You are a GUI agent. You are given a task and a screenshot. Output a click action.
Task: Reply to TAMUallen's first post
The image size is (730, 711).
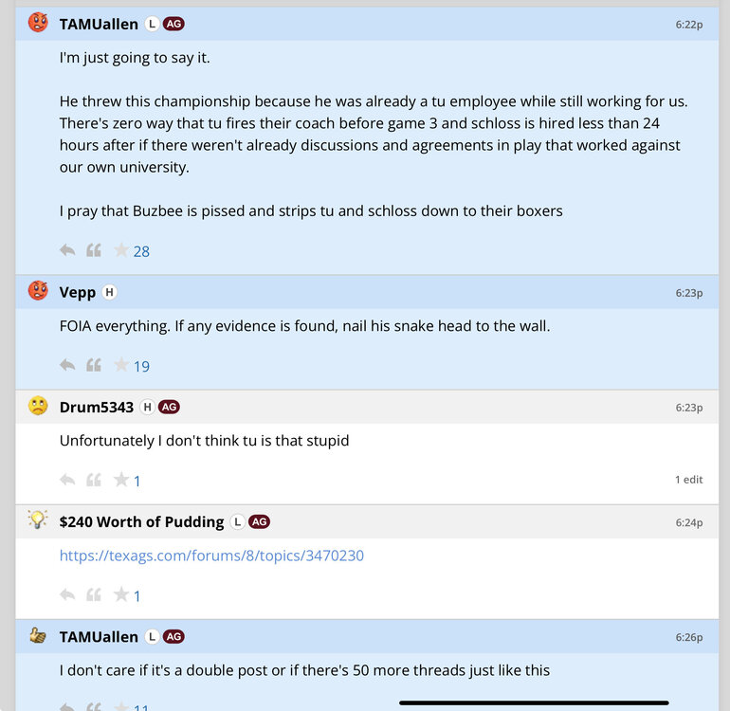[67, 250]
